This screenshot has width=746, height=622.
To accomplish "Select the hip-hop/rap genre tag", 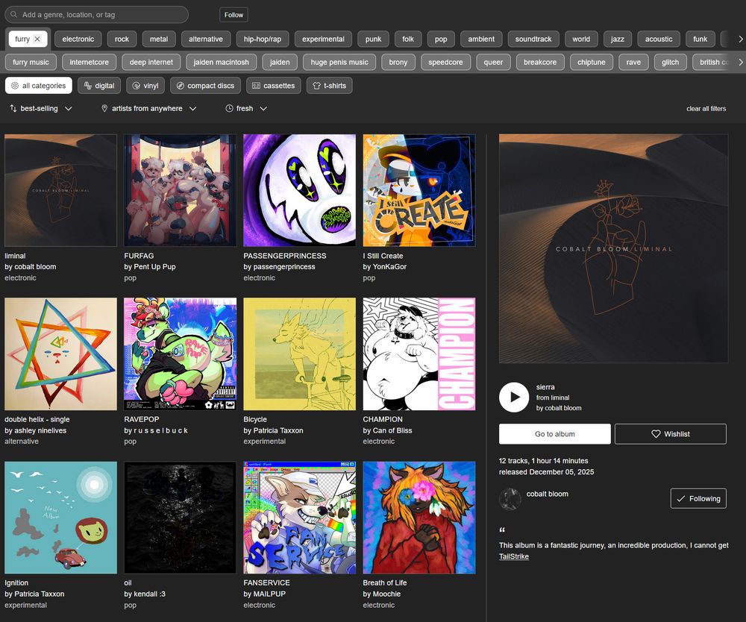I will [x=263, y=39].
